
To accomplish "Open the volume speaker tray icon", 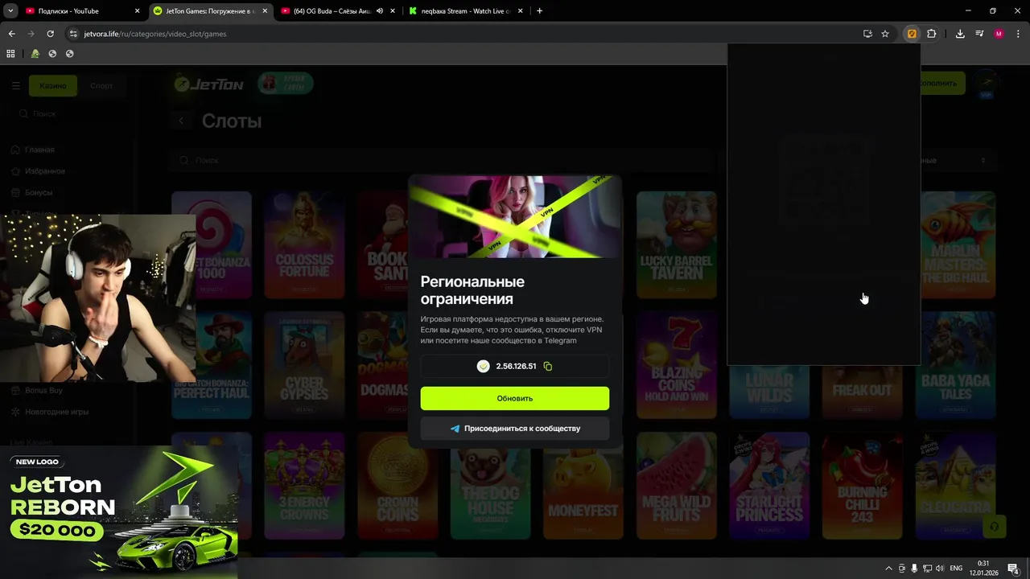I will click(x=940, y=569).
